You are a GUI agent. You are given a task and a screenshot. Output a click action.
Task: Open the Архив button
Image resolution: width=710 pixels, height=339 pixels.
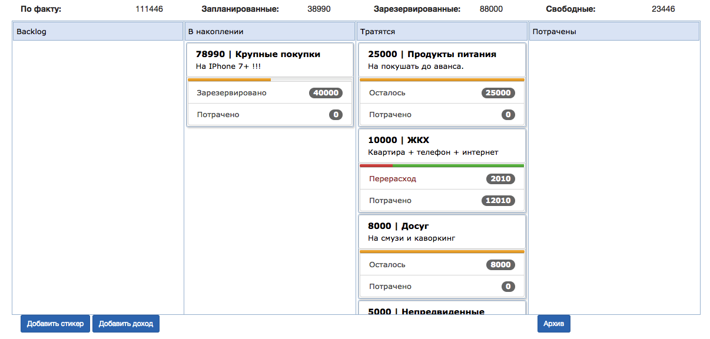(553, 324)
